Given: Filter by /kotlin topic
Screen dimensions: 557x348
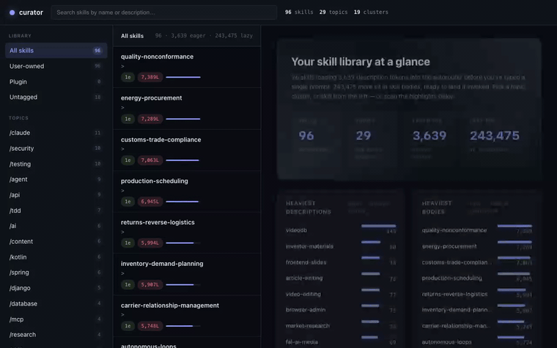Looking at the screenshot, I should (x=56, y=257).
